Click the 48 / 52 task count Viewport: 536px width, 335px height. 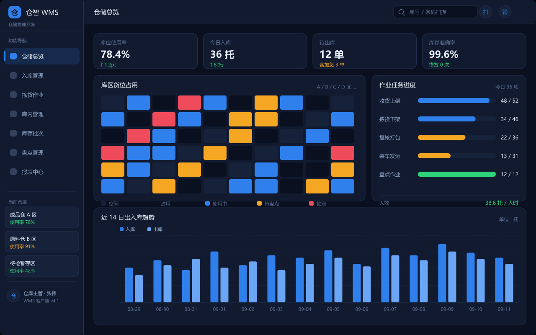click(x=510, y=100)
